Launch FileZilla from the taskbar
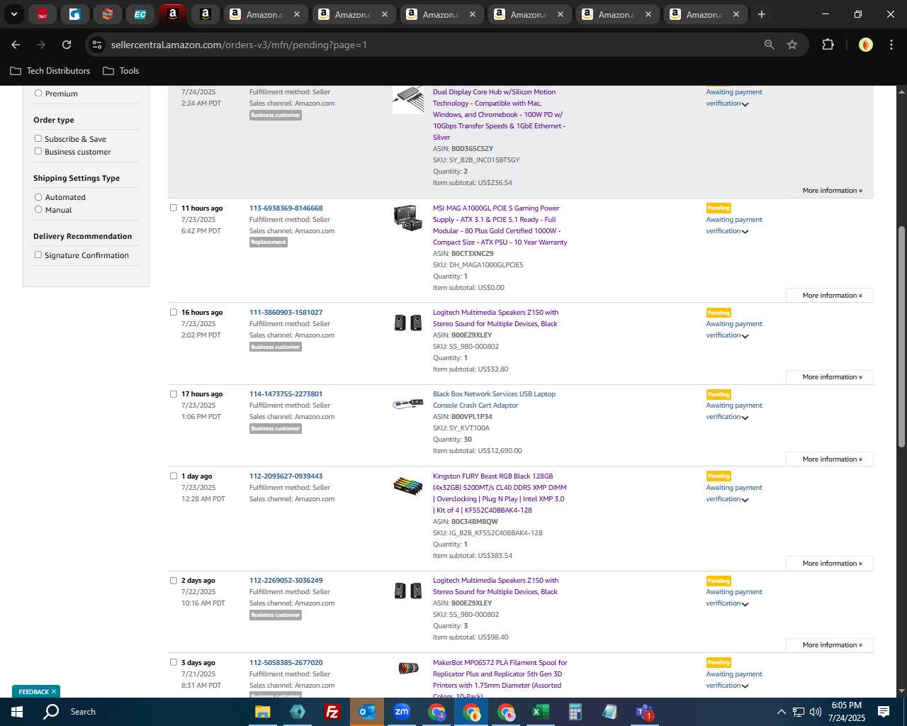Screen dimensions: 907x726 pyautogui.click(x=332, y=712)
